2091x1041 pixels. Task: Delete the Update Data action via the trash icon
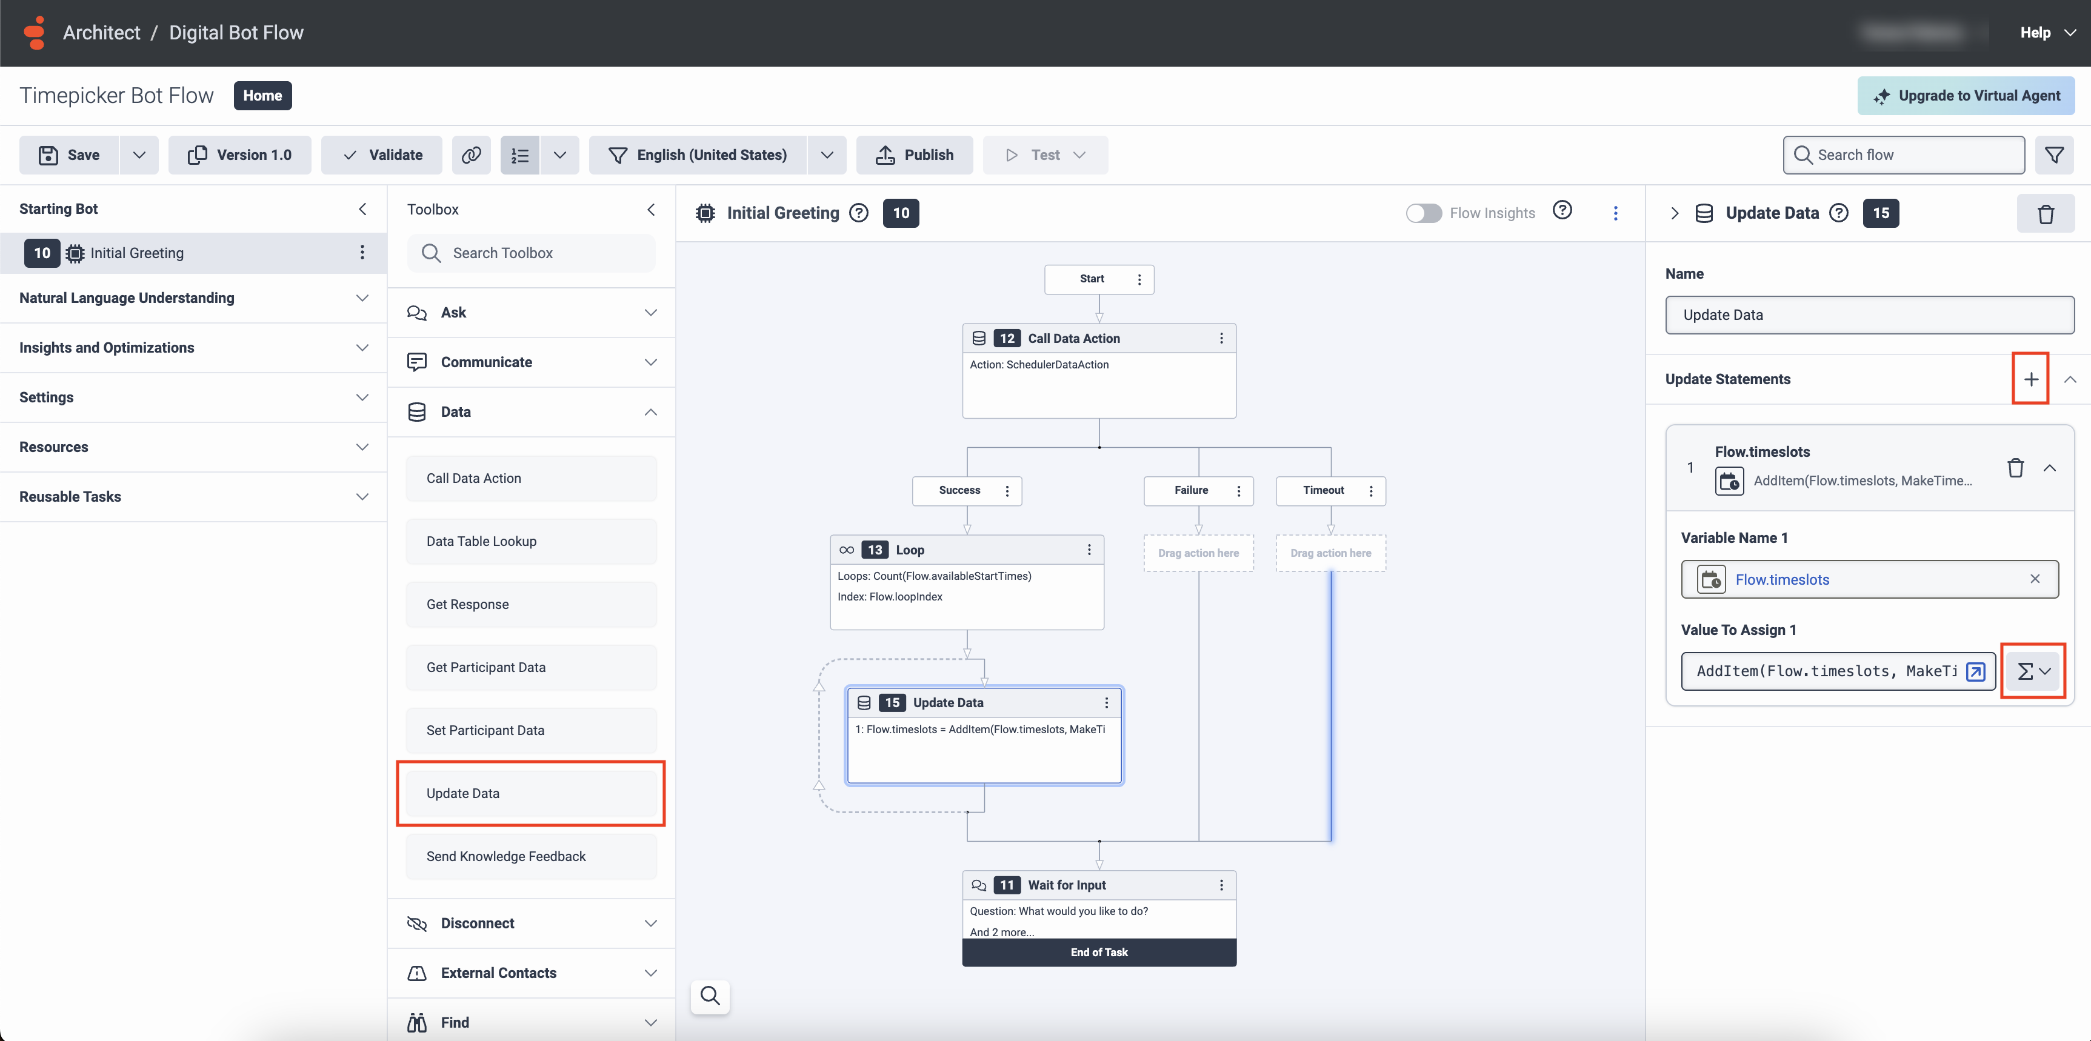coord(2045,213)
